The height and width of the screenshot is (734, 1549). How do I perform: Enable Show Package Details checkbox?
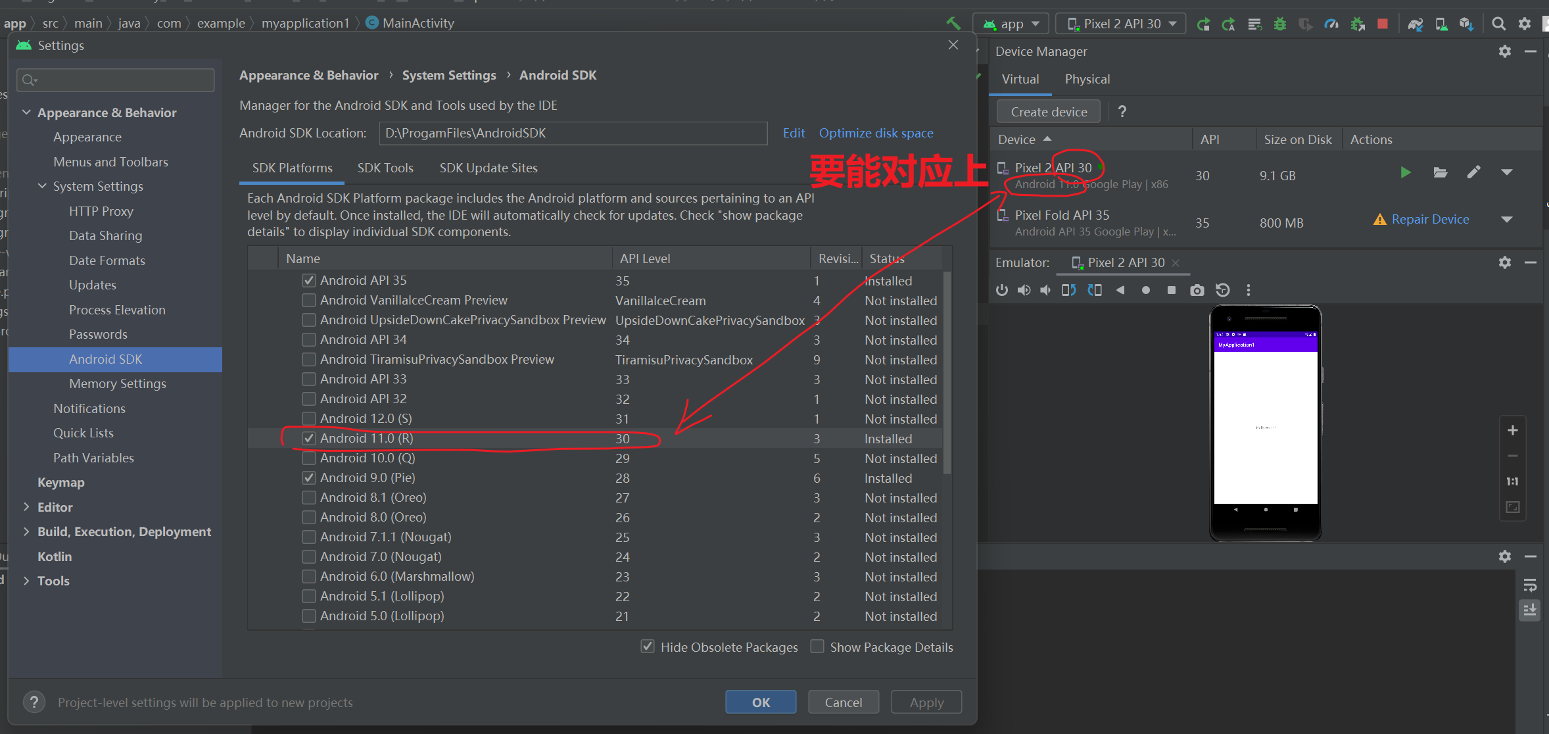817,647
